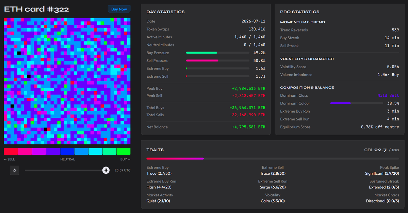This screenshot has height=213, width=408.
Task: Click Equilibrium Score 0.76% off-centre
Action: coord(380,127)
